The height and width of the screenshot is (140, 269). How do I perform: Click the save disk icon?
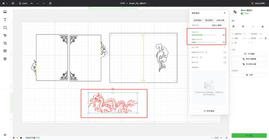click(x=13, y=3)
